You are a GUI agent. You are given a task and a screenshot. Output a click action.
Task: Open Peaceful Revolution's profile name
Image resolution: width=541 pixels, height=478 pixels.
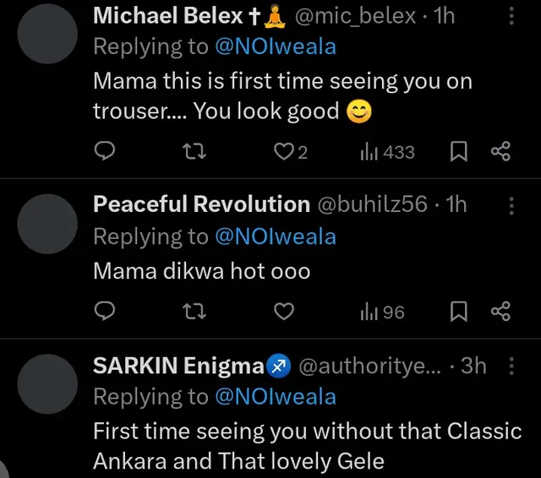tap(201, 204)
